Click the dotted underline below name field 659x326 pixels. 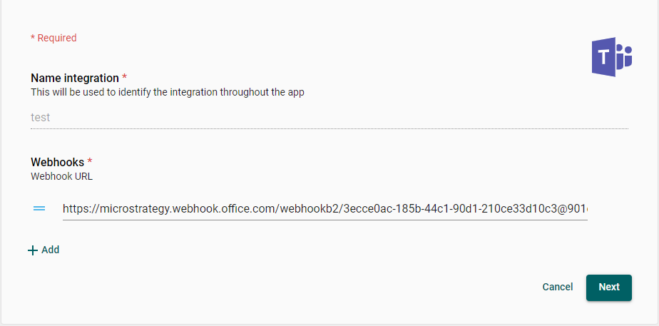coord(328,128)
